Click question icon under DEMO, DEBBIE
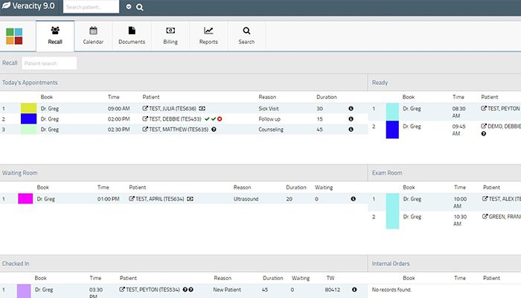Viewport: 521px width, 298px height. (x=484, y=133)
